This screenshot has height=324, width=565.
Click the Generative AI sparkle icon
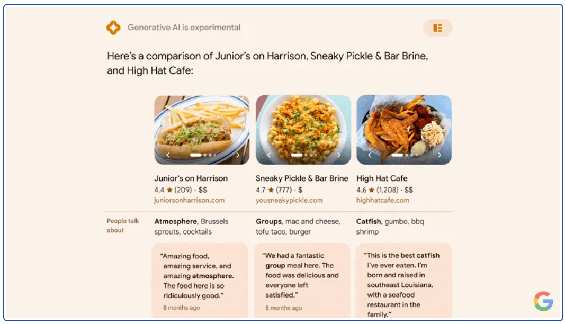tap(113, 28)
